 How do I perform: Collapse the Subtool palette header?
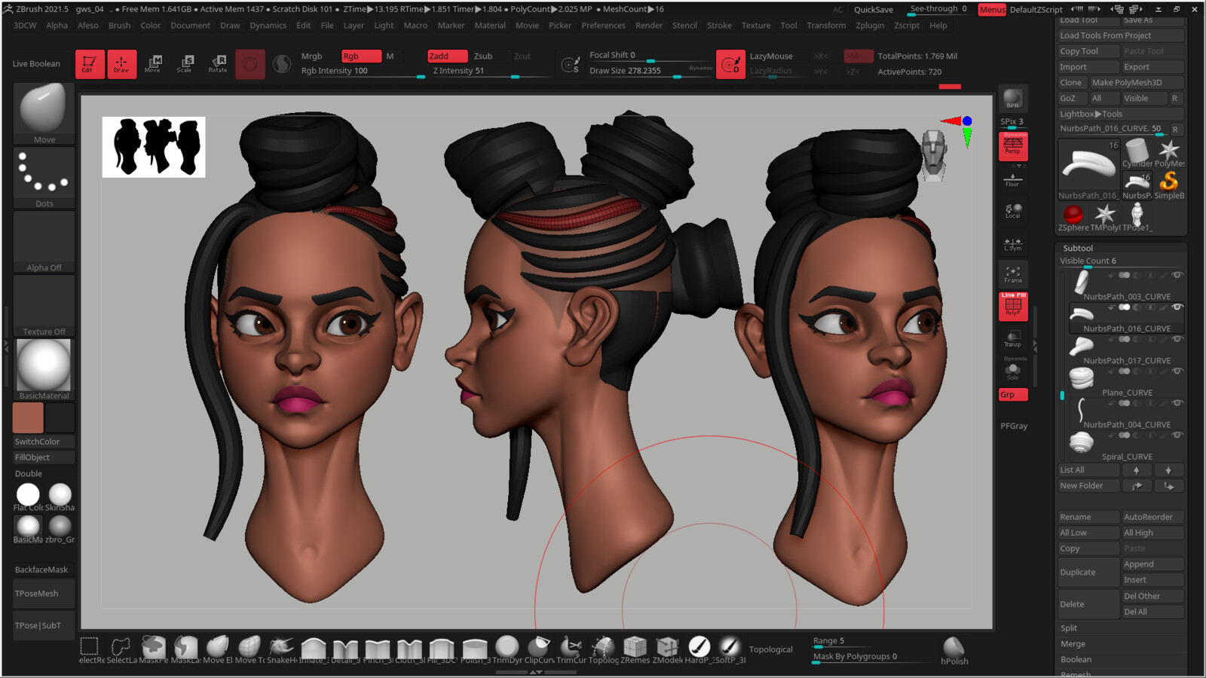point(1078,248)
